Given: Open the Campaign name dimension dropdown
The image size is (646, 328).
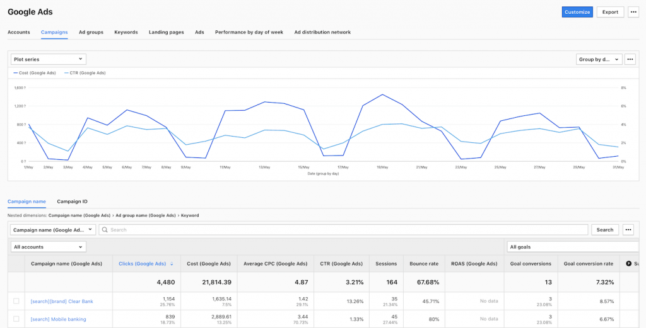Looking at the screenshot, I should pyautogui.click(x=53, y=230).
